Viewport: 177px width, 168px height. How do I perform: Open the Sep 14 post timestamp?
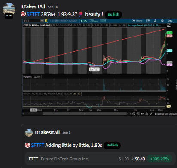[53, 7]
